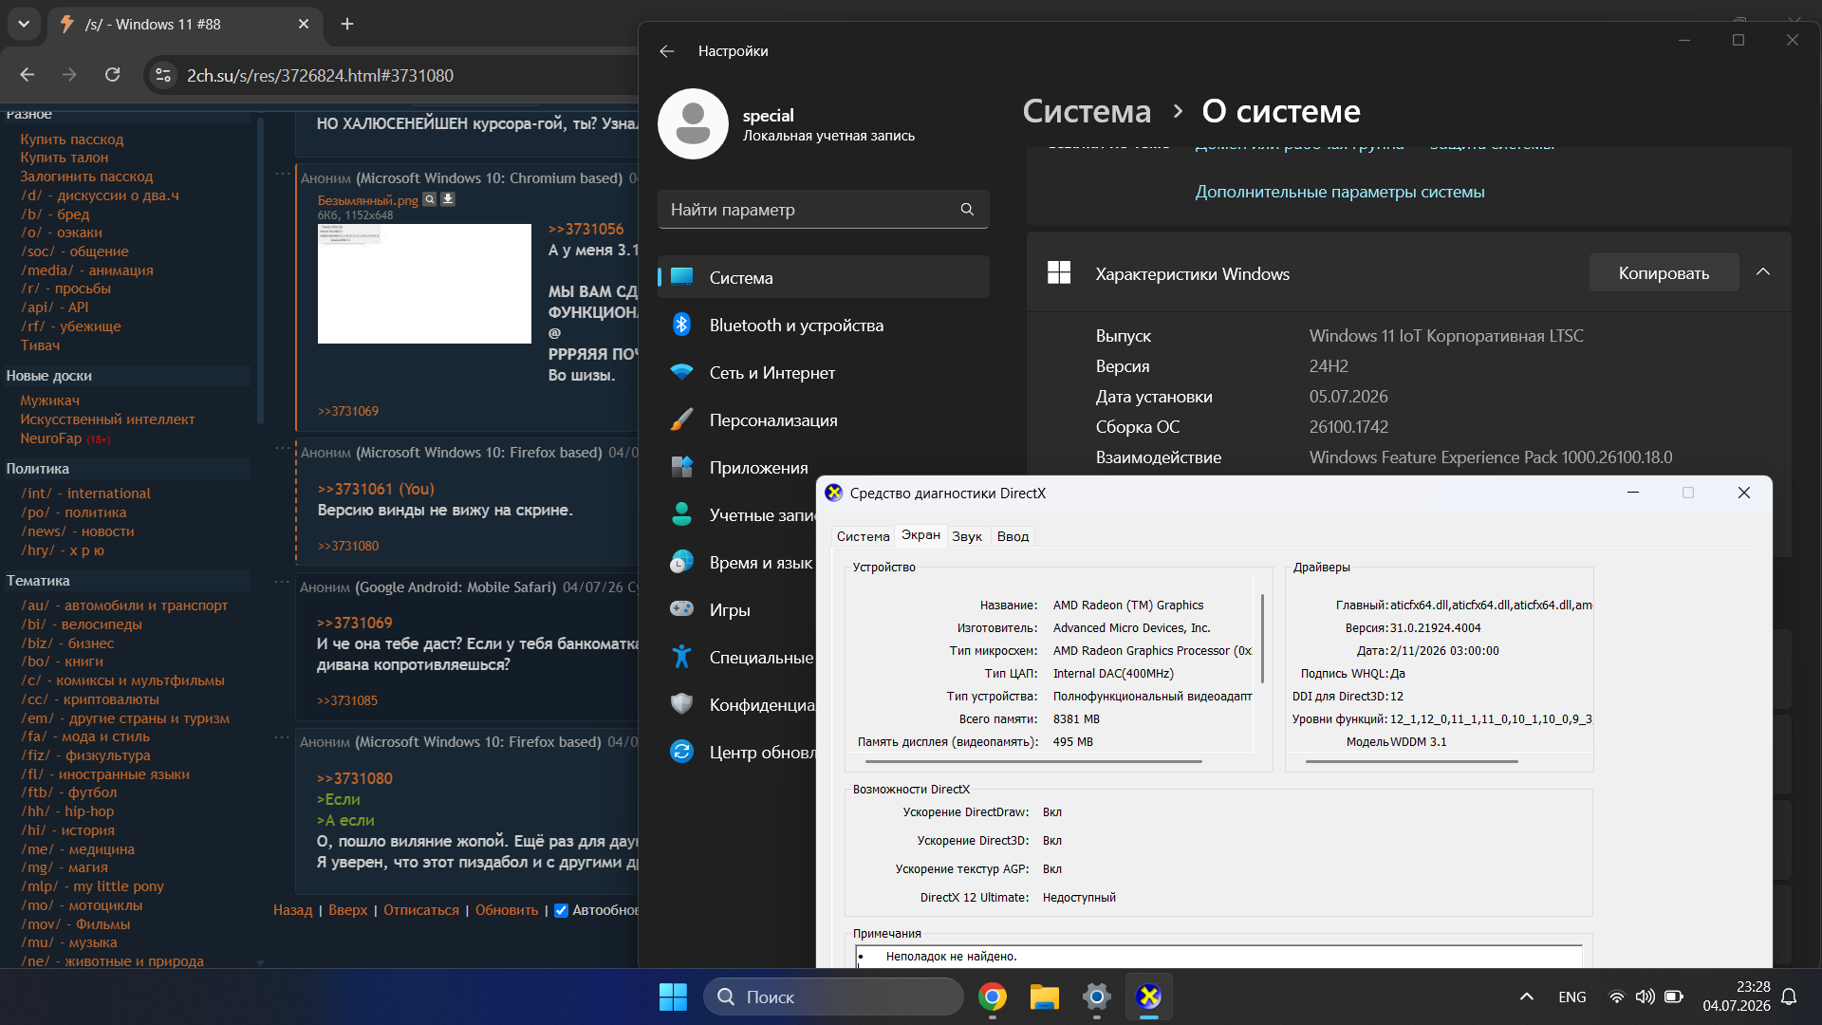Click image search icon next to Безымянный.png

pos(429,200)
